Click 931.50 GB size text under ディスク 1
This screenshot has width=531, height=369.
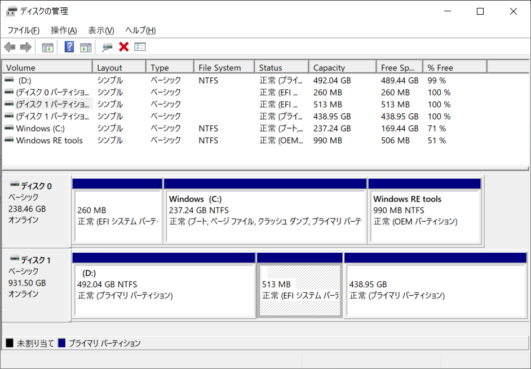(x=27, y=283)
